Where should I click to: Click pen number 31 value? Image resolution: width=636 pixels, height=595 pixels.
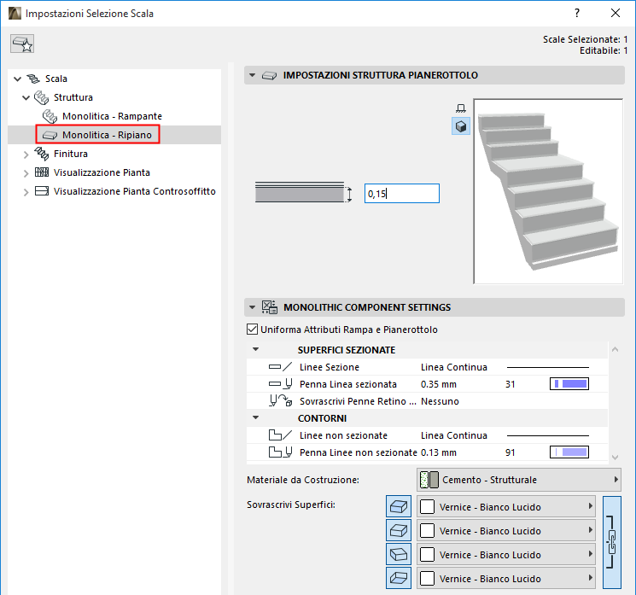[510, 384]
